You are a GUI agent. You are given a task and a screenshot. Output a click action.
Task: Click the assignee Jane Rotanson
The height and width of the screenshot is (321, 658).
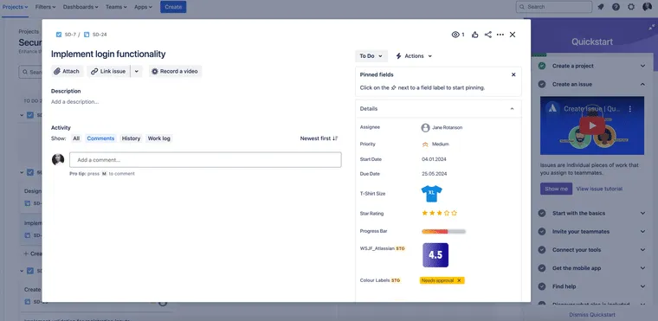pos(442,127)
